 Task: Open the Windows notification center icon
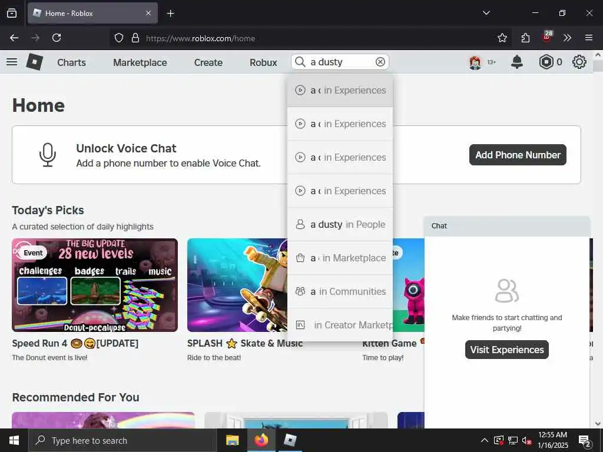pos(584,441)
